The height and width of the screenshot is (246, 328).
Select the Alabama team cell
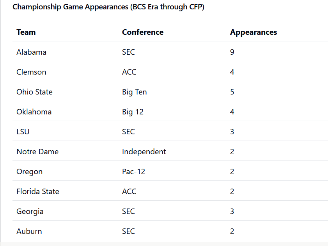point(31,52)
